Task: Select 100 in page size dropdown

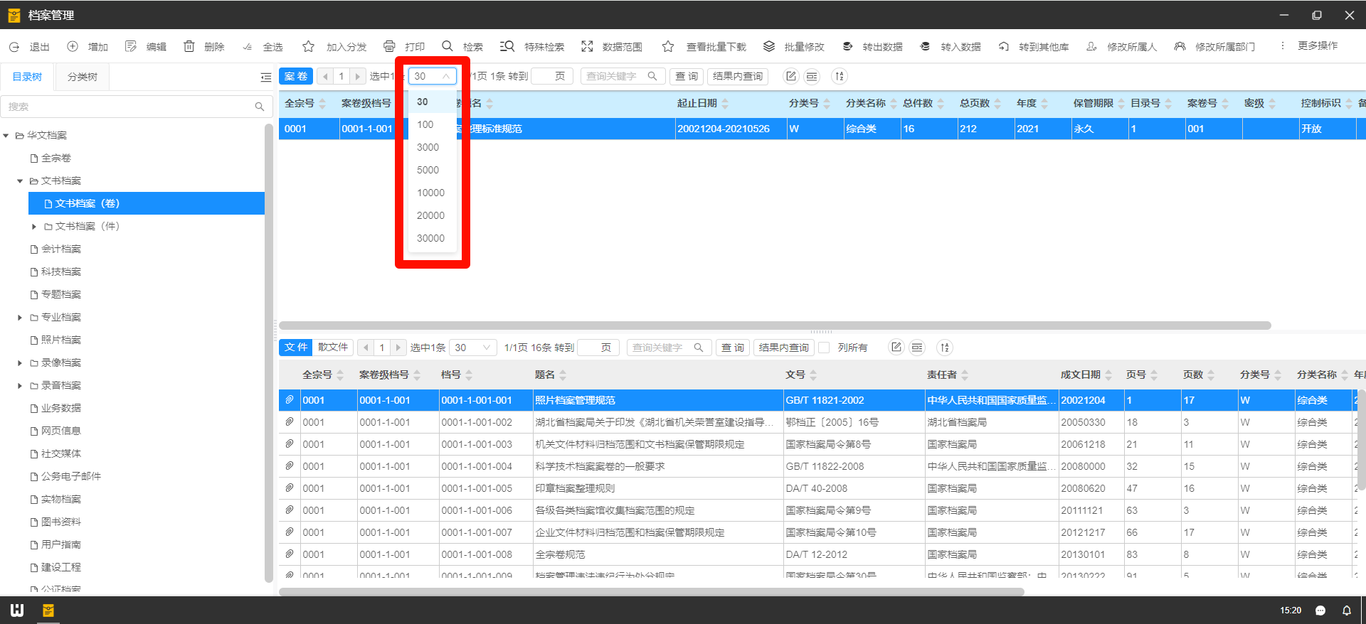Action: point(425,124)
